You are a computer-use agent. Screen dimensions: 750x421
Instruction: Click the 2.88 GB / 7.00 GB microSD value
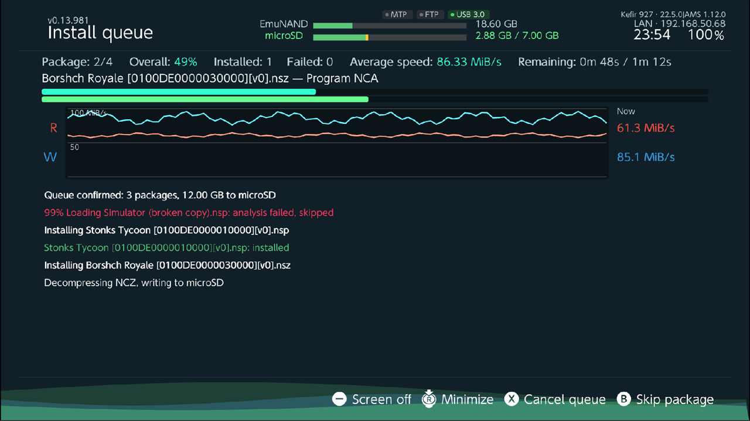pos(517,36)
